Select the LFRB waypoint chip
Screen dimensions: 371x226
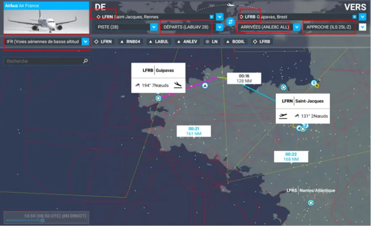click(x=262, y=42)
